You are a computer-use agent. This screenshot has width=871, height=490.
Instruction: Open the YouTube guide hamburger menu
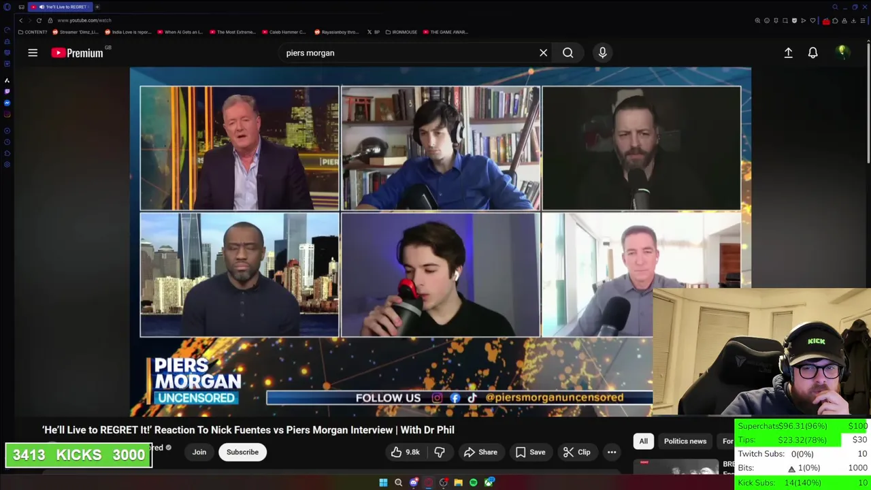(x=33, y=52)
